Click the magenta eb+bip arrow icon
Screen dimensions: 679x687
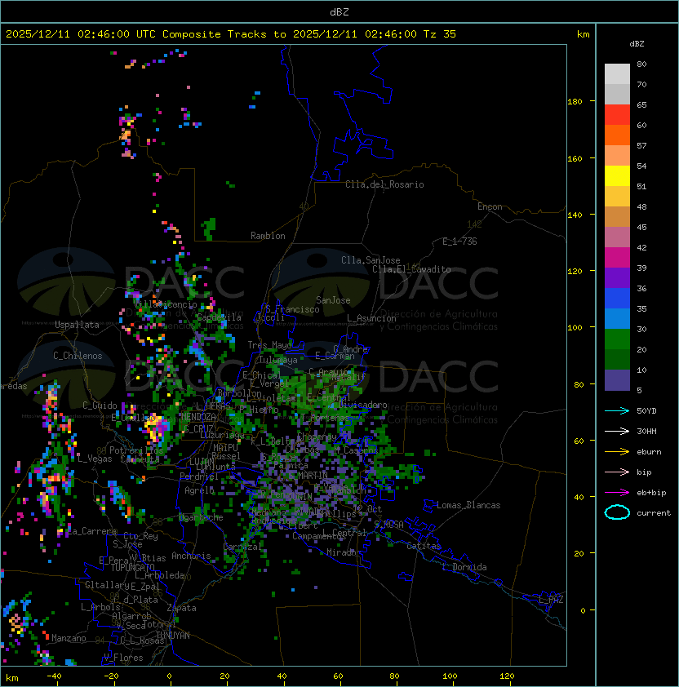pos(617,493)
